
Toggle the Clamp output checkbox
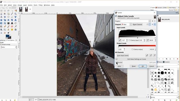point(132,49)
